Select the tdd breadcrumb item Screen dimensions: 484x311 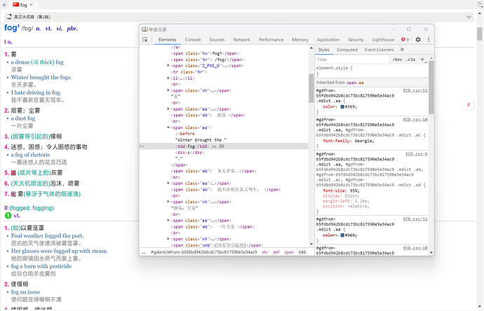coord(302,252)
